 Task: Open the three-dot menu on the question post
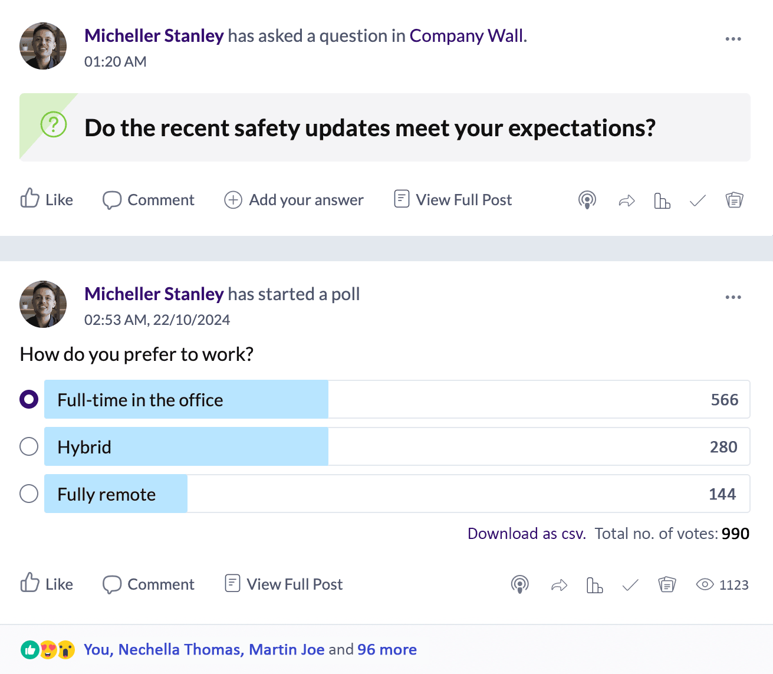click(733, 39)
